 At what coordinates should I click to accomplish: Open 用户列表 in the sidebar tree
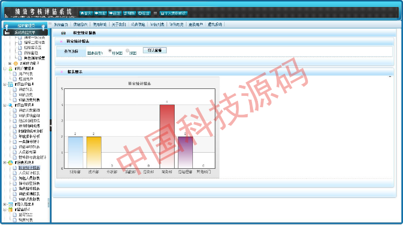[26, 74]
